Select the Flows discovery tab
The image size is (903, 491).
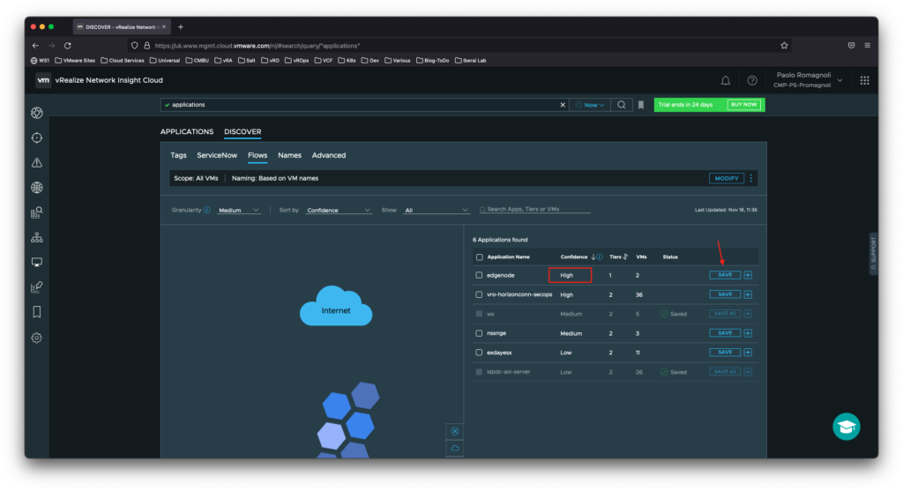(x=257, y=155)
